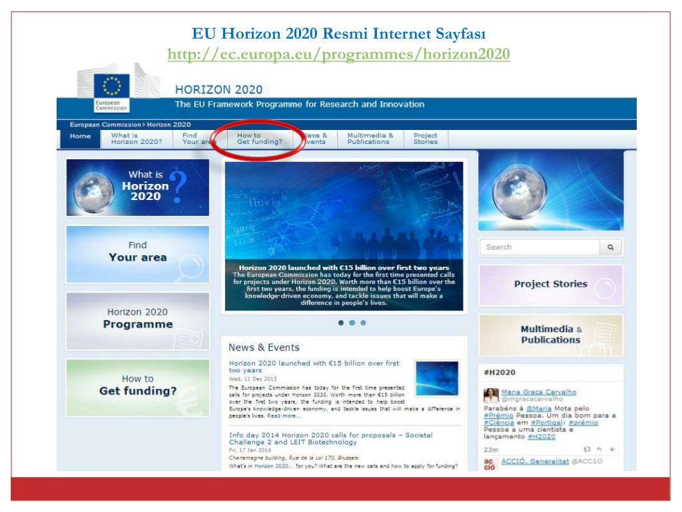Click the HORIZON 2020 site title
Screen dimensions: 682x512
(218, 90)
